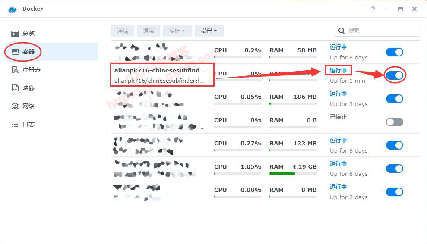
Task: Click the 编辑 edit button
Action: coord(149,31)
